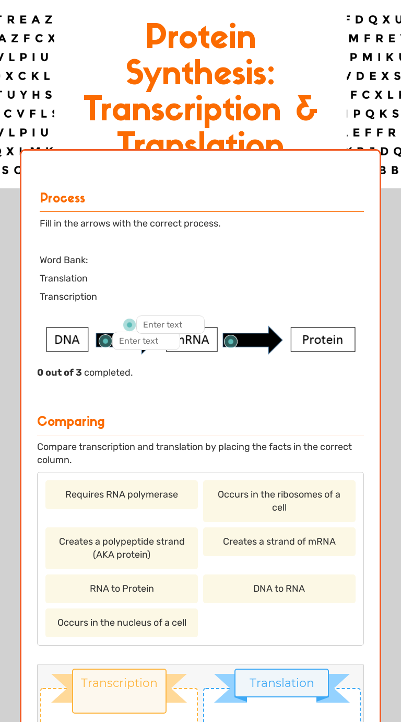Viewport: 401px width, 722px height.
Task: Click the hotspot dot on the second arrow
Action: coord(230,342)
